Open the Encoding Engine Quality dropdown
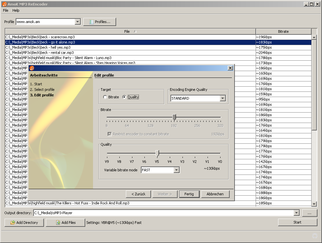 [x=222, y=98]
